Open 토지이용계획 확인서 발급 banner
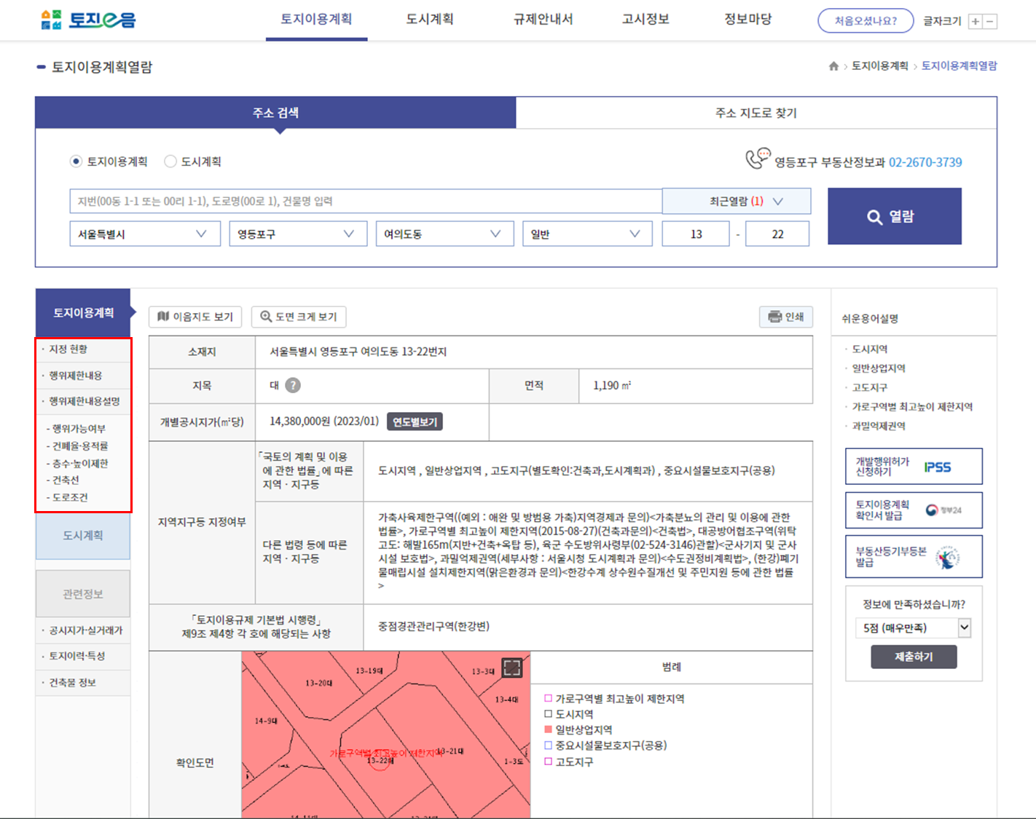The image size is (1036, 819). click(x=914, y=510)
